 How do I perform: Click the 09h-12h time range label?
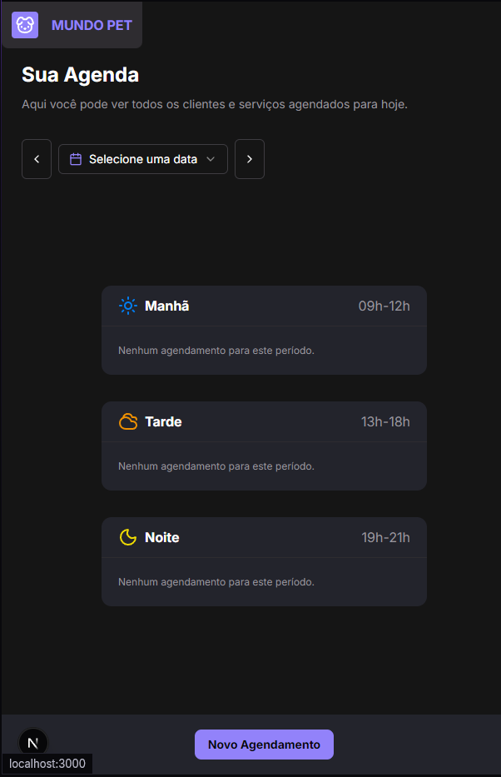[384, 306]
